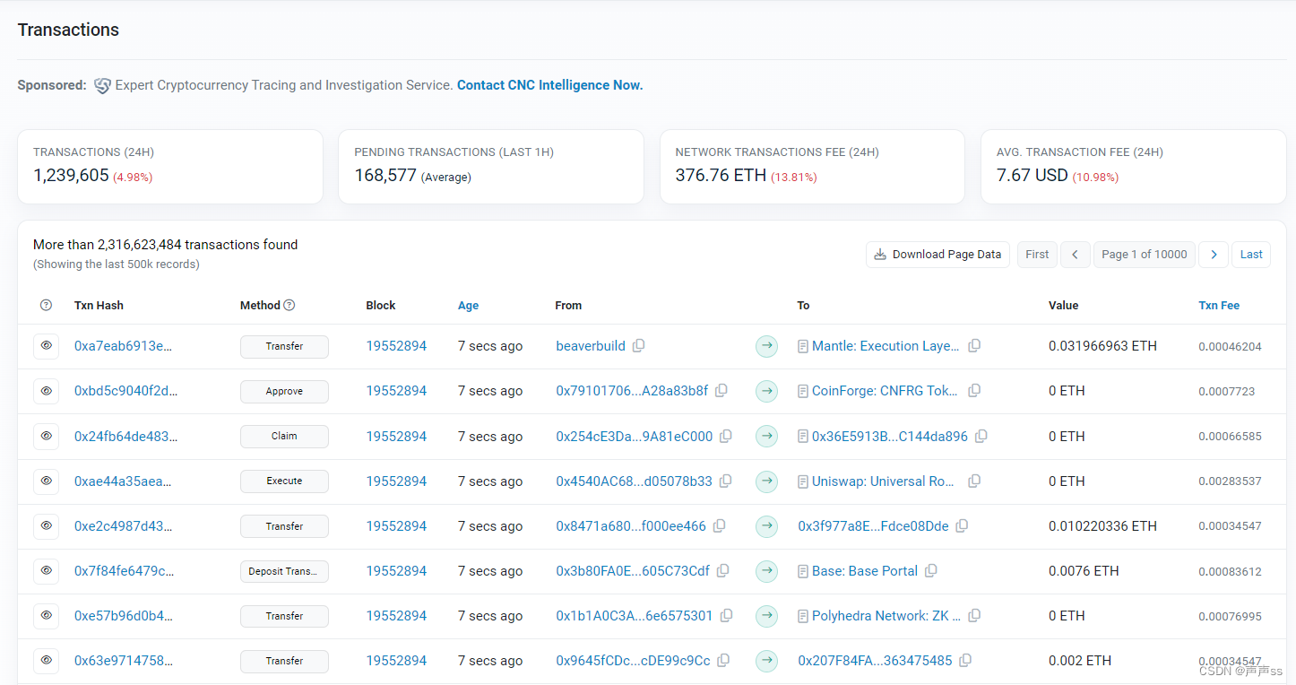Screen dimensions: 1296x685
Task: Click the help icon next to Method header
Action: (289, 305)
